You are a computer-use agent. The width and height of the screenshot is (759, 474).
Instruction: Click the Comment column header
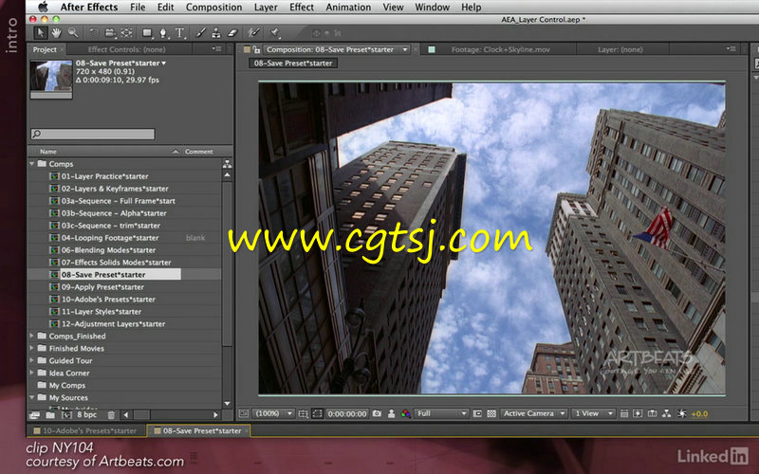coord(199,152)
